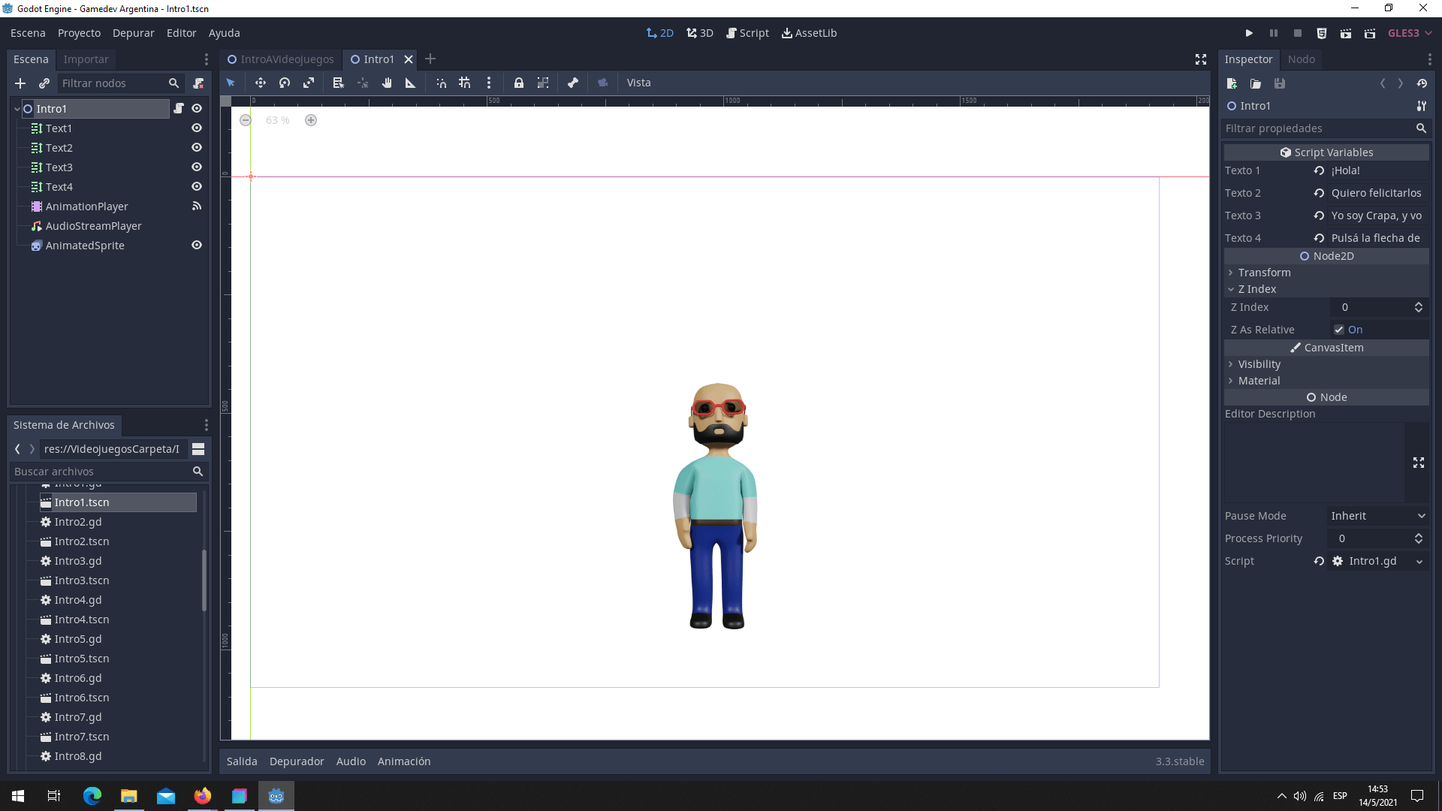Open the Animación bottom panel
Screen dimensions: 1442x811
click(404, 761)
